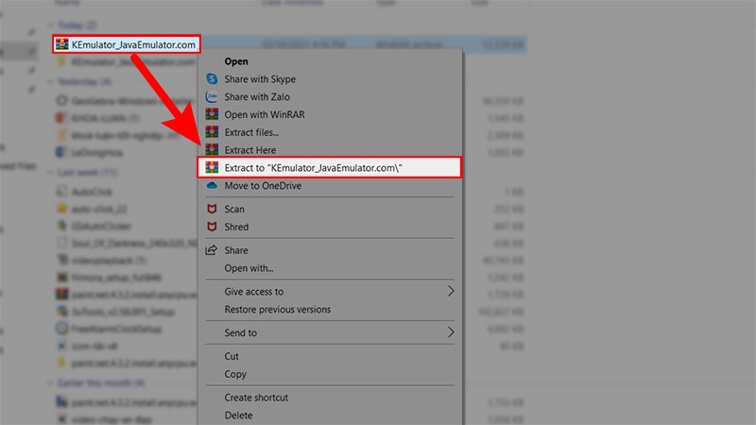Image resolution: width=756 pixels, height=425 pixels.
Task: Select Create shortcut
Action: click(x=256, y=398)
